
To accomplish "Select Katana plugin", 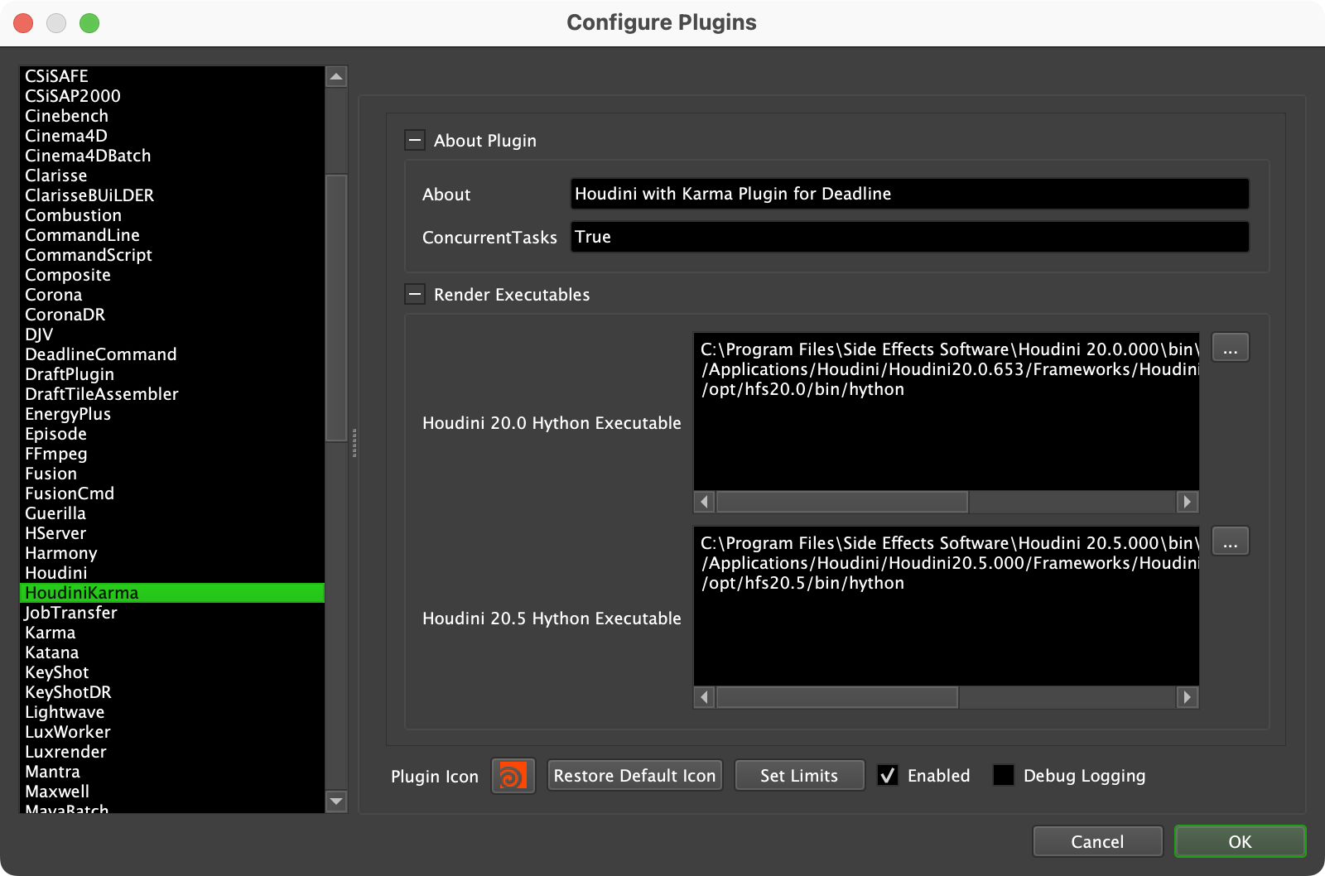I will tap(172, 652).
